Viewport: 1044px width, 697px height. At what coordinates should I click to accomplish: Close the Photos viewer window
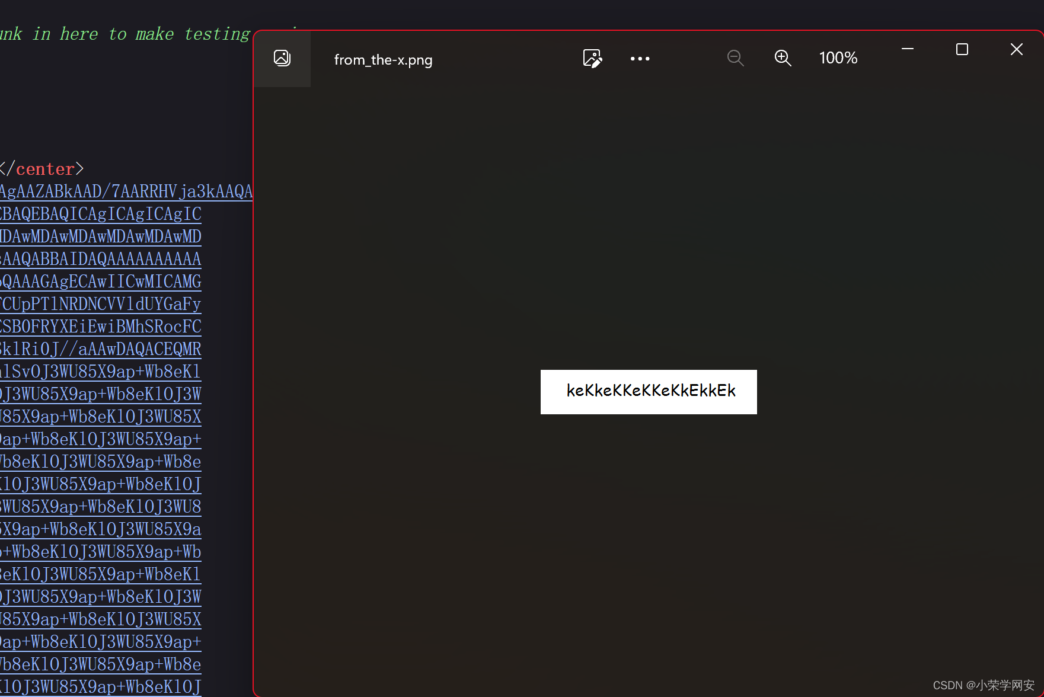pyautogui.click(x=1017, y=49)
